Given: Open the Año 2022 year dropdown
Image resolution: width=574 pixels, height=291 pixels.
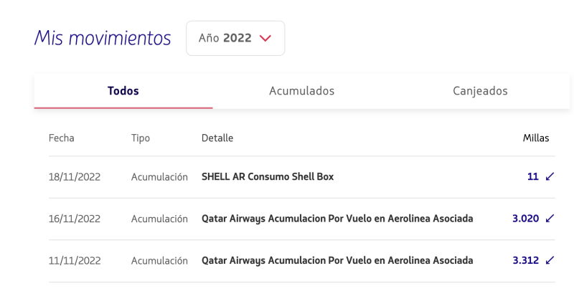Looking at the screenshot, I should [x=235, y=38].
